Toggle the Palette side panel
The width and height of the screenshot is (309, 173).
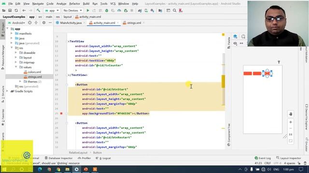(228, 43)
